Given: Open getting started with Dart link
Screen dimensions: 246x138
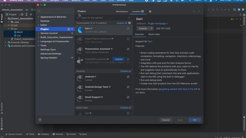Looking at the screenshot, I should coord(180,89).
